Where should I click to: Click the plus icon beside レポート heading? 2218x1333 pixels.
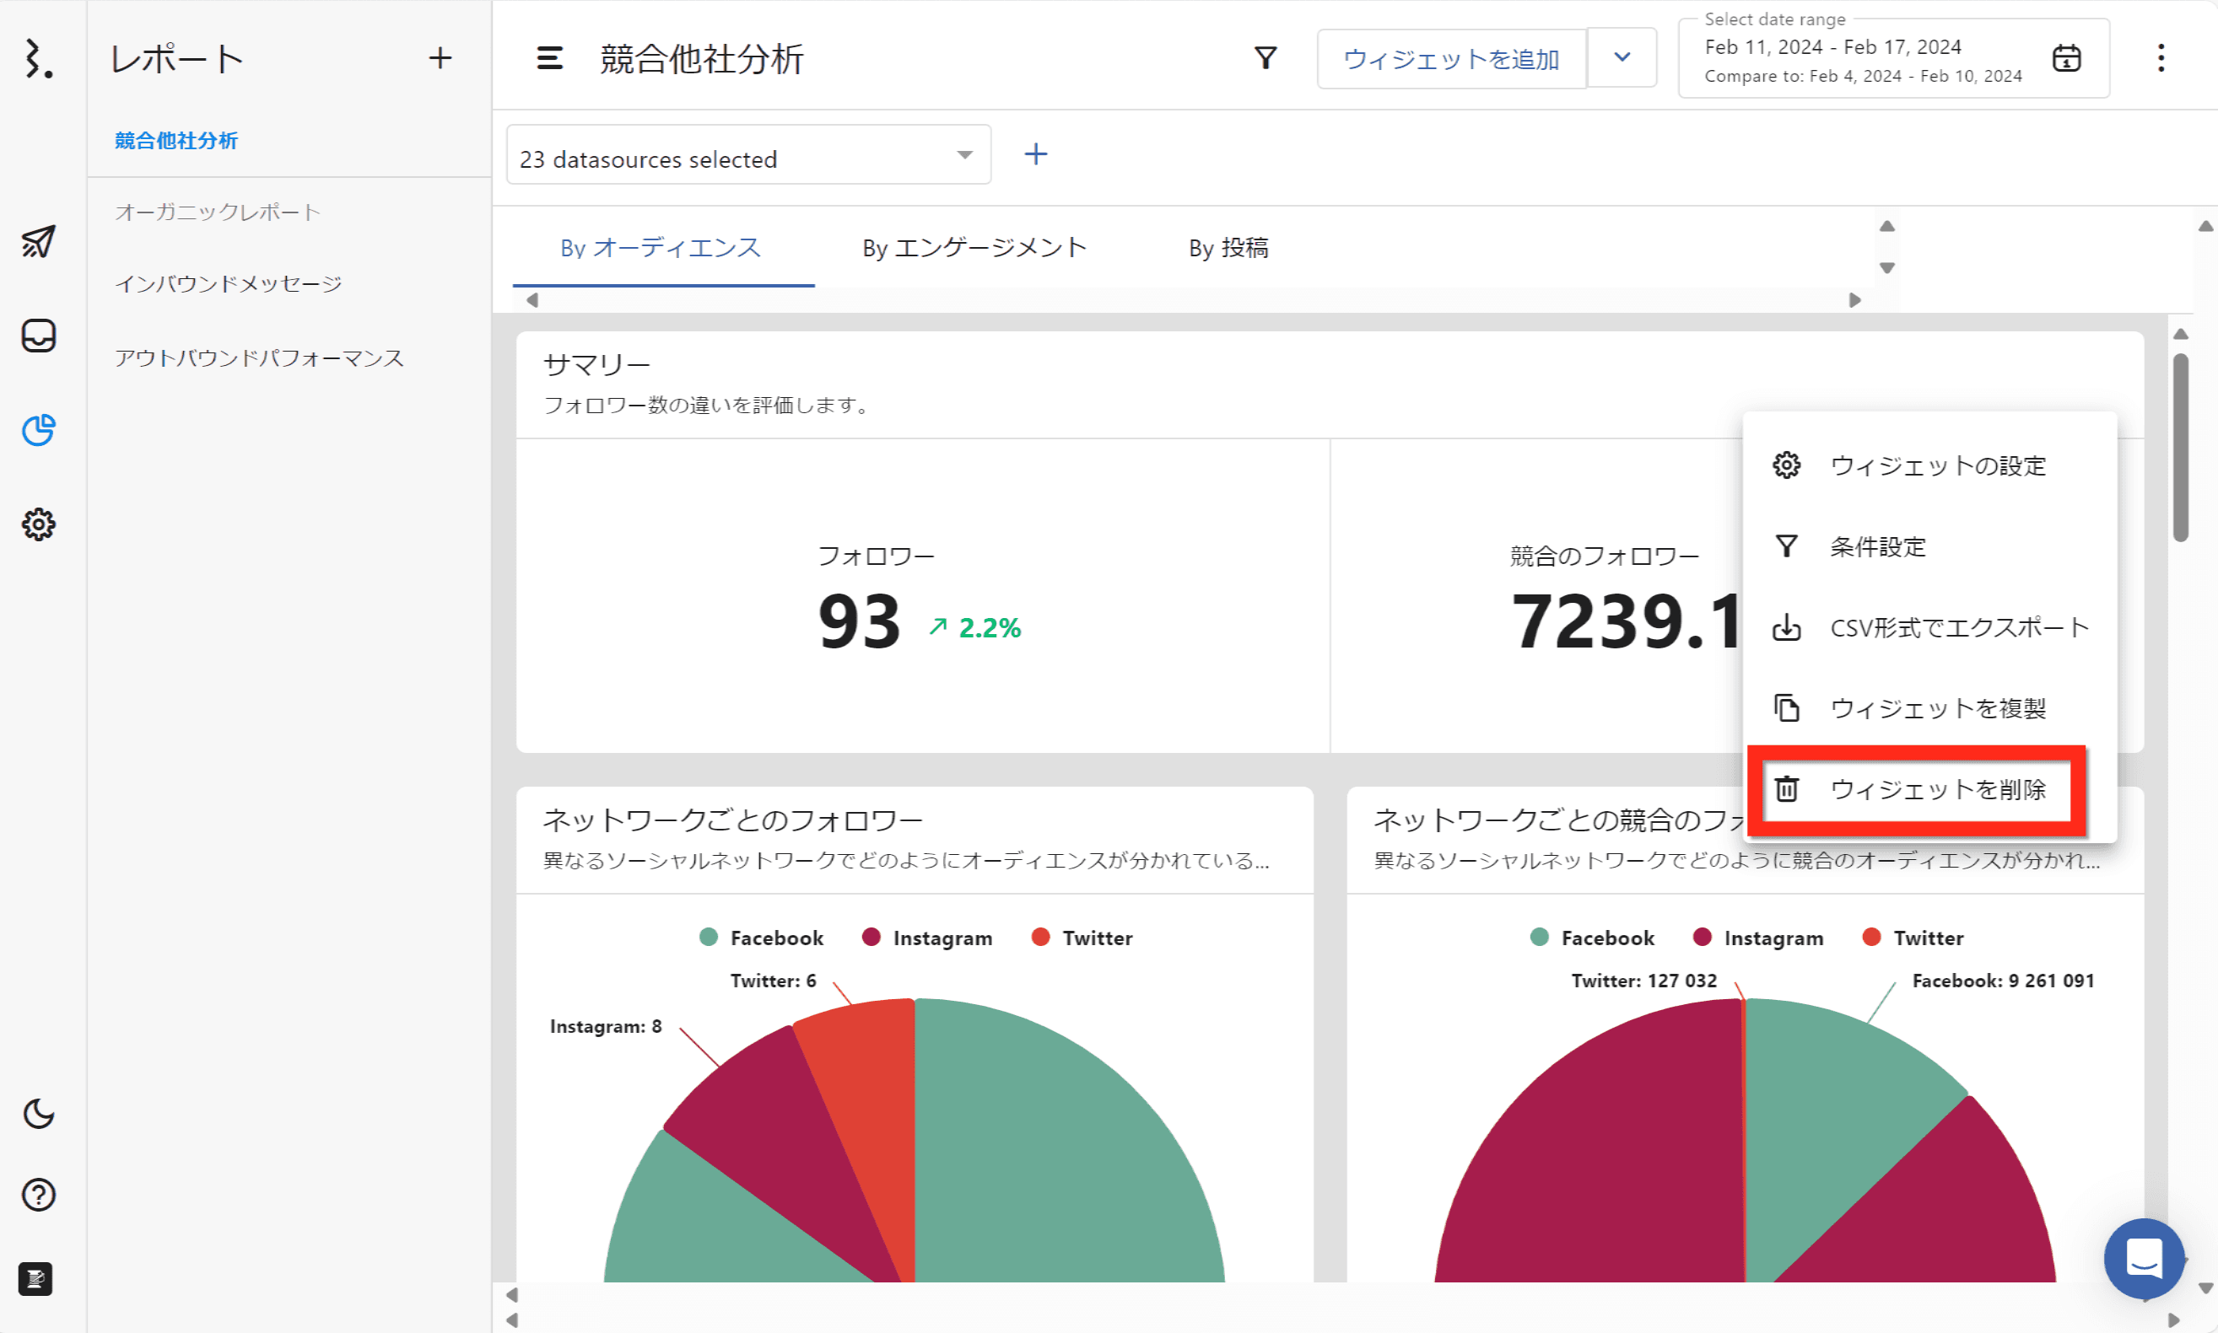[440, 58]
